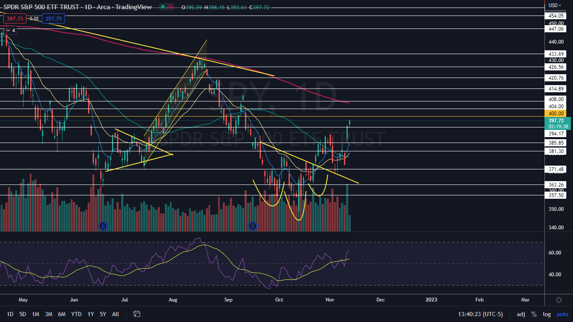Viewport: 573px width, 322px height.
Task: Click the 357.50 price level label
Action: (555, 195)
